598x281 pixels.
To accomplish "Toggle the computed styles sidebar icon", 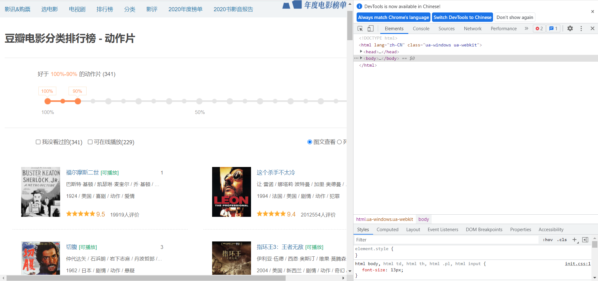I will 585,240.
